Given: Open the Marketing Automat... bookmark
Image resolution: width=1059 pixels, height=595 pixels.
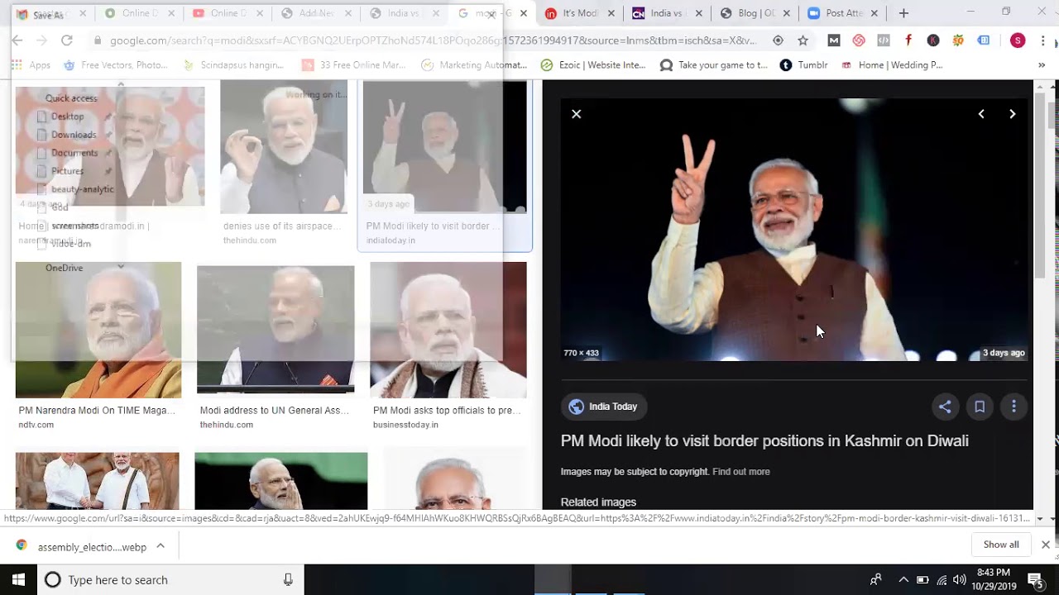Looking at the screenshot, I should tap(474, 65).
